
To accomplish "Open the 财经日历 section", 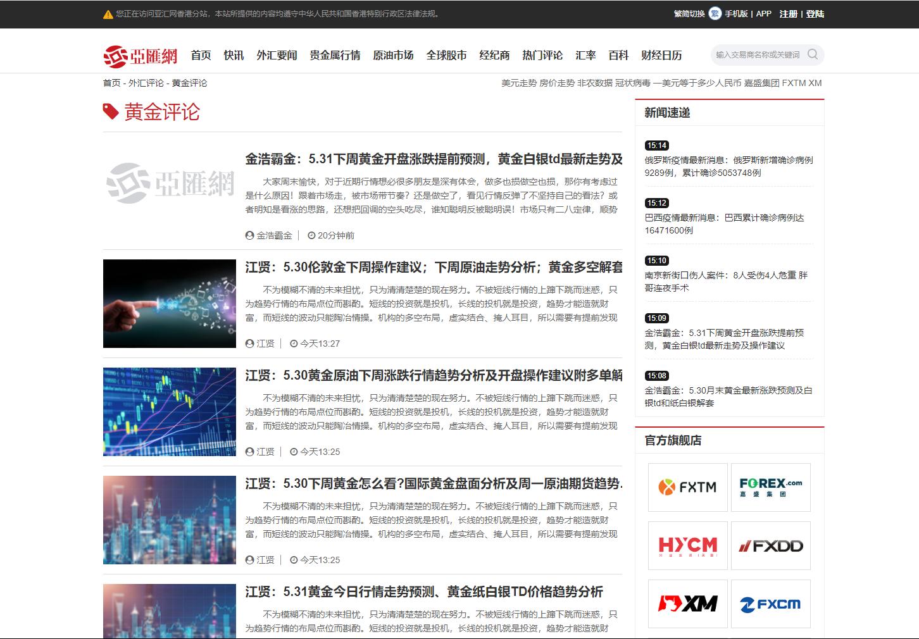I will coord(662,54).
